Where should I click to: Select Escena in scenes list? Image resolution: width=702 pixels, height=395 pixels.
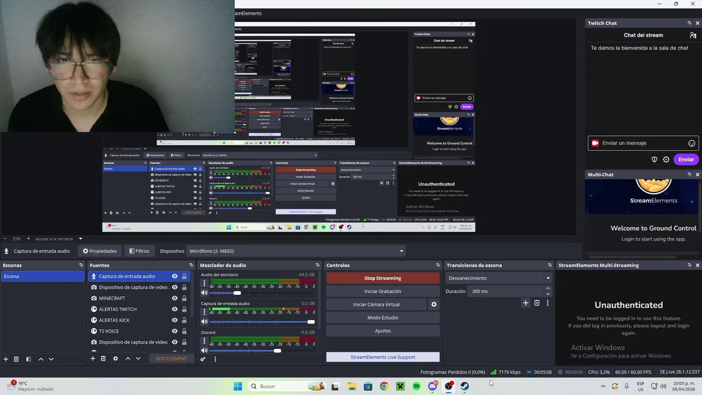click(42, 276)
